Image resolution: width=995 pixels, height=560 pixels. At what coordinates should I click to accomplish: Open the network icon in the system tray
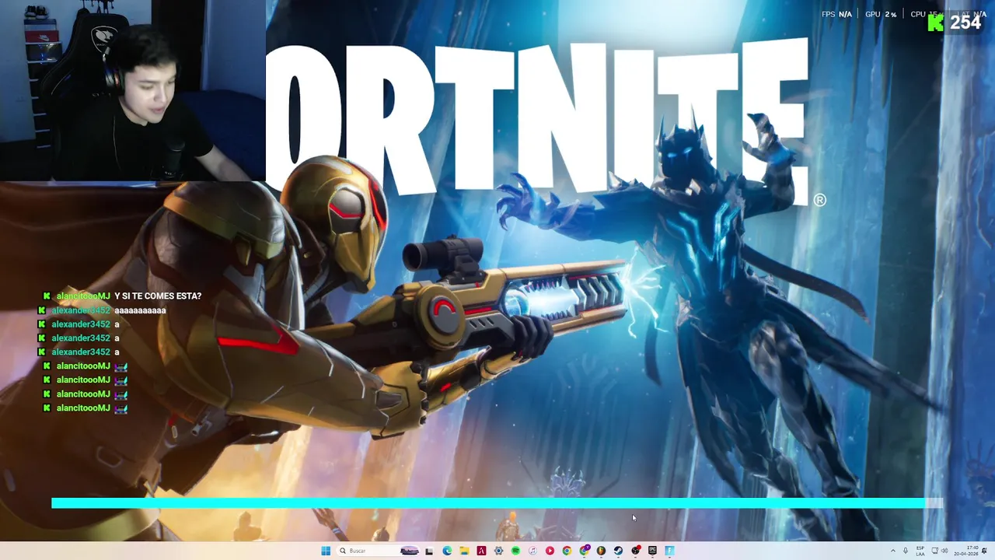(935, 551)
